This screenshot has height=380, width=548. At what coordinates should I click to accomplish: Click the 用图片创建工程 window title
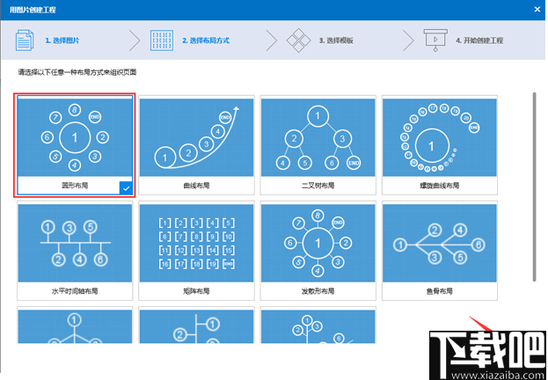pos(33,10)
